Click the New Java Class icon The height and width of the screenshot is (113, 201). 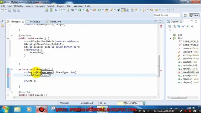(x=99, y=10)
